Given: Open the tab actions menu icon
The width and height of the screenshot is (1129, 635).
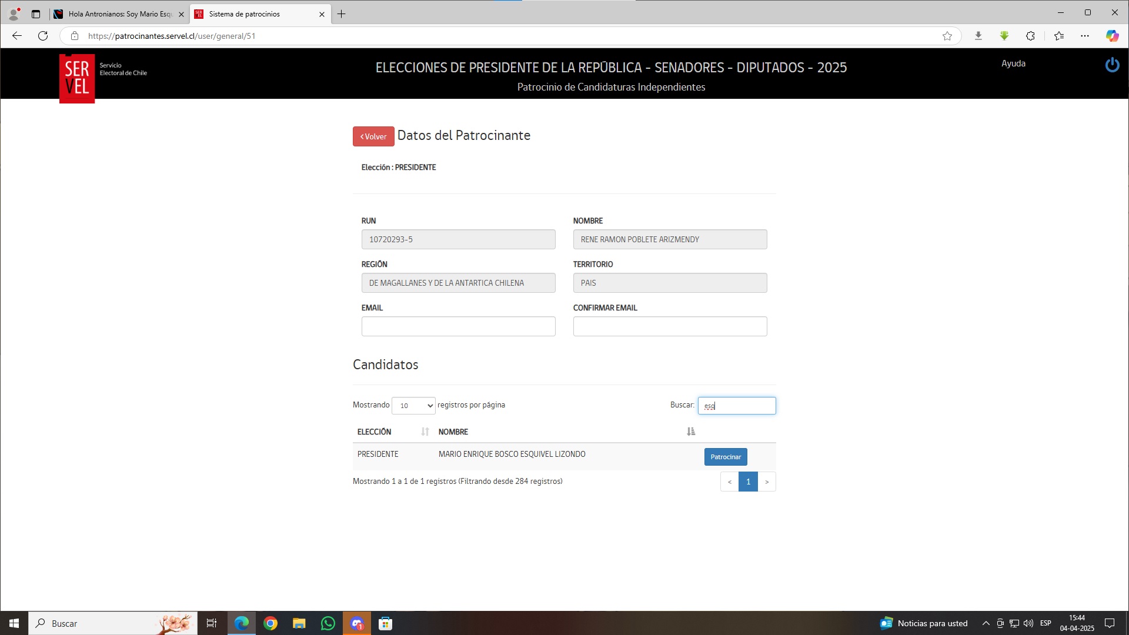Looking at the screenshot, I should click(x=36, y=14).
